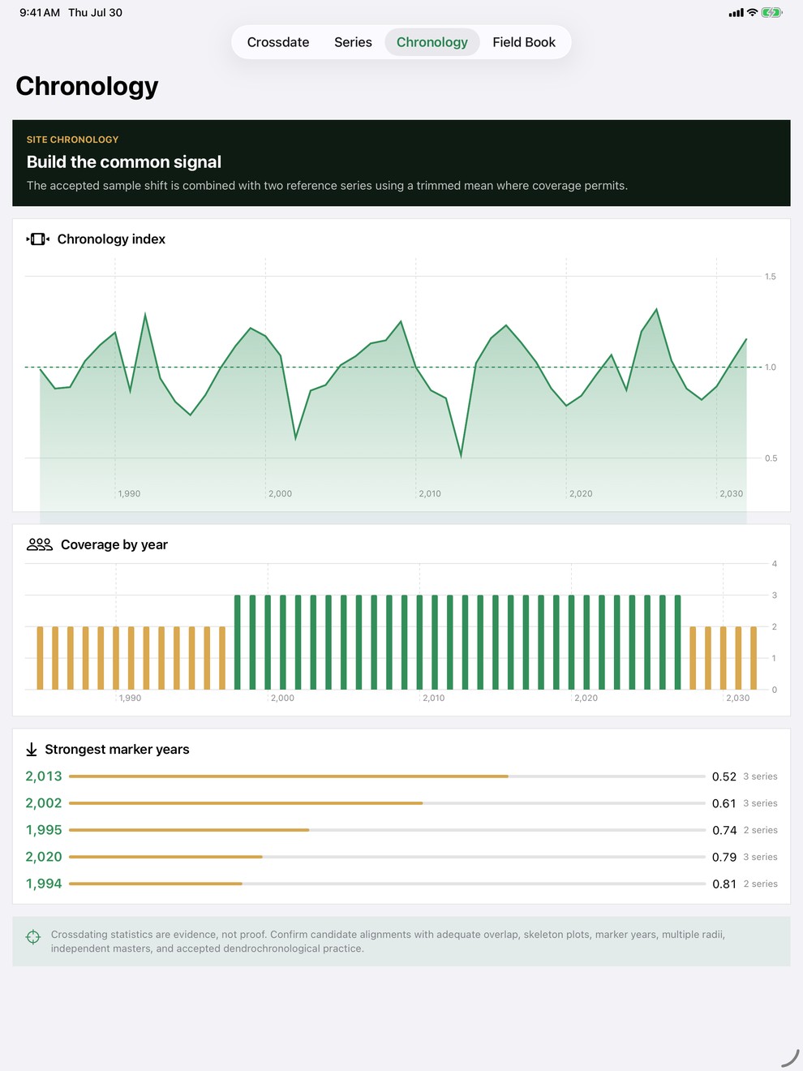Tap the cellular signal bars icon

736,13
